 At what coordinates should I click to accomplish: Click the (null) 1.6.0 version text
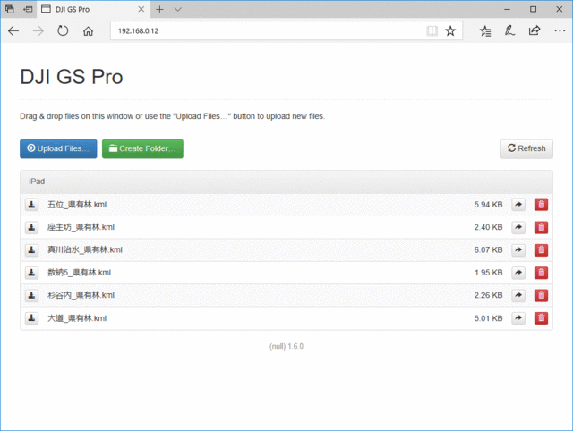[x=286, y=346]
